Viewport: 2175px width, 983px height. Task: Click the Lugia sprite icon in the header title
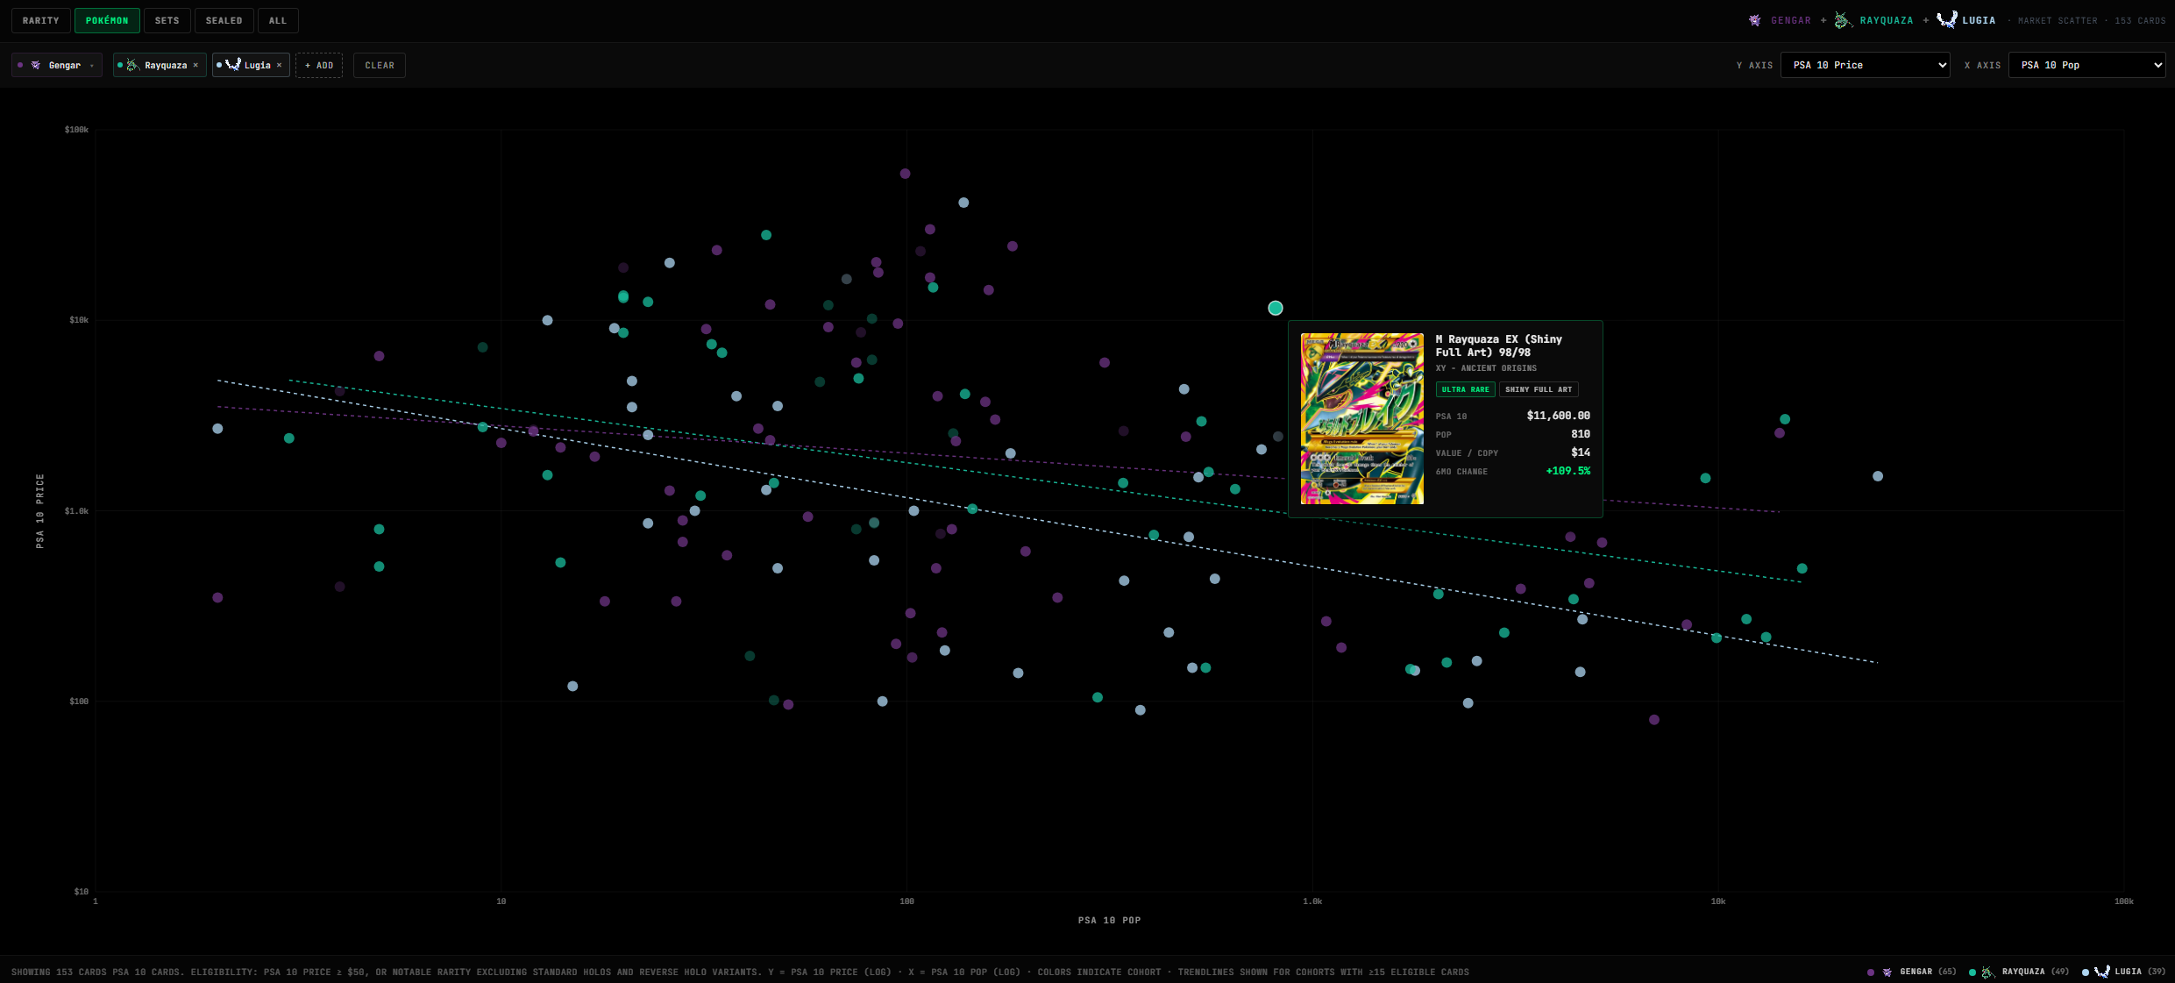(x=1946, y=19)
